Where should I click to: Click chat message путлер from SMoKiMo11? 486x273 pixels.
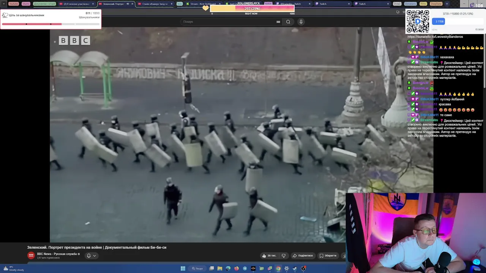click(452, 99)
